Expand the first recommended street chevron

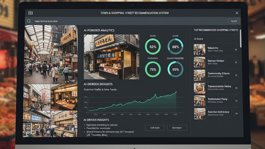[236, 50]
